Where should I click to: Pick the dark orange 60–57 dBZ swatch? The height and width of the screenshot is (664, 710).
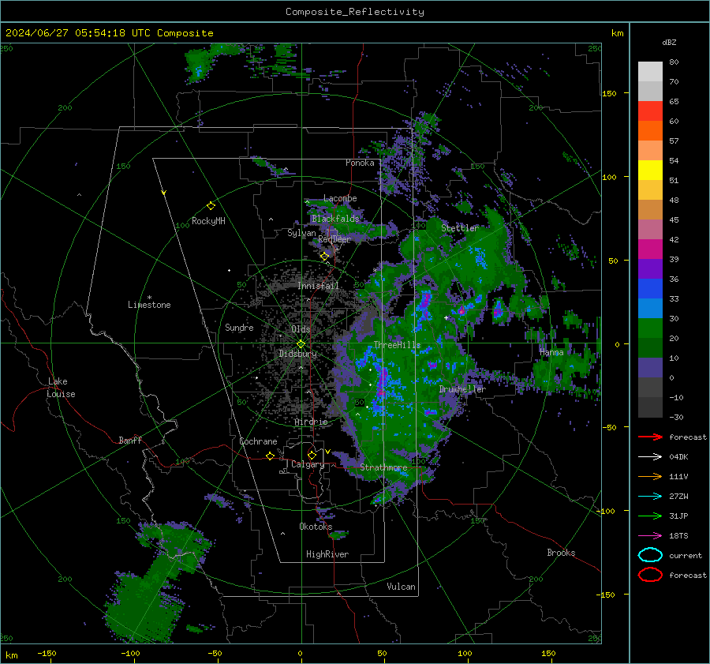click(x=650, y=130)
